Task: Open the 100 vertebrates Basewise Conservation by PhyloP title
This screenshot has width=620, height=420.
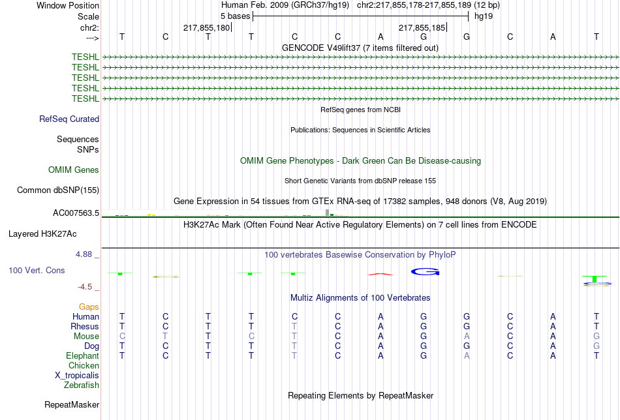Action: (360, 255)
